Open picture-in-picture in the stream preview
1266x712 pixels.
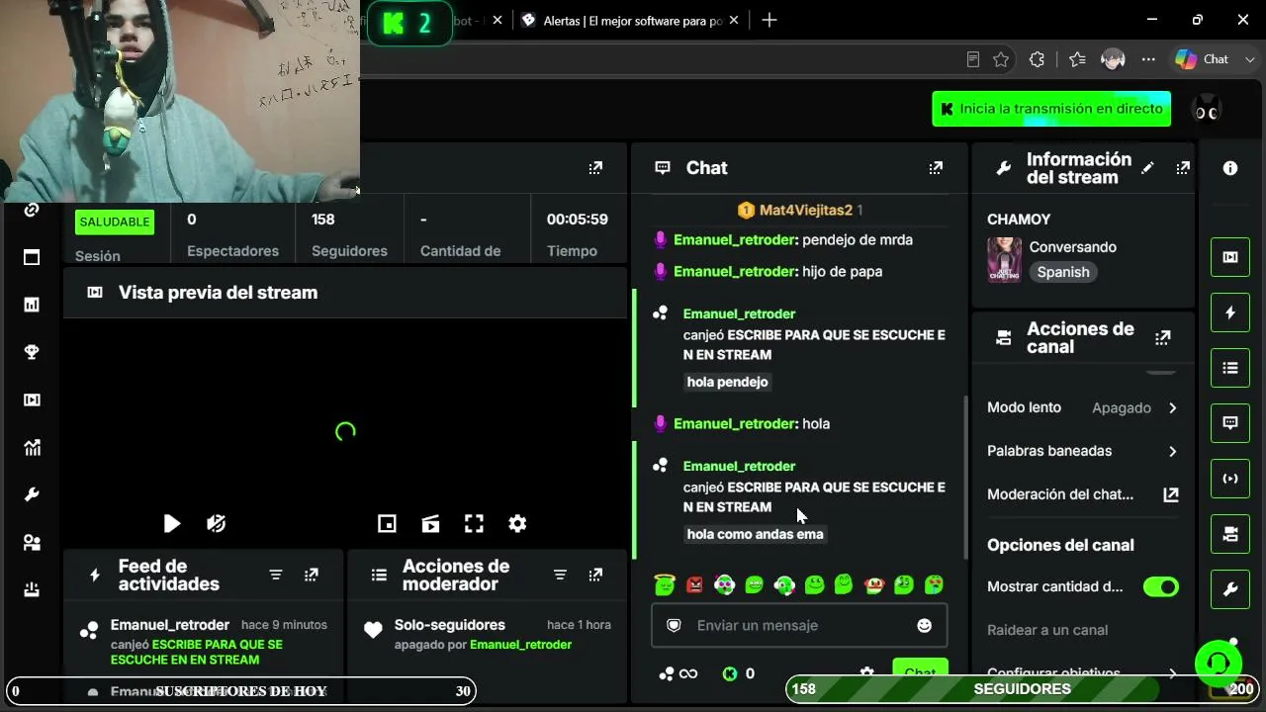coord(387,524)
